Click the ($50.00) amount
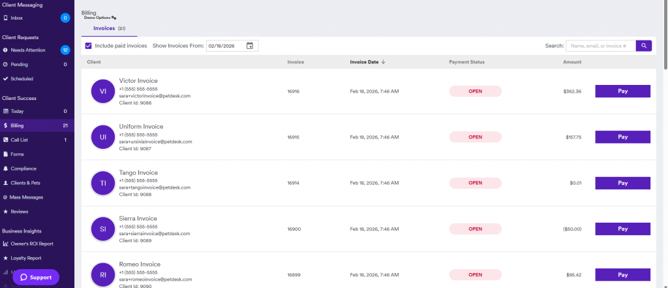Viewport: 668px width, 288px height. point(572,229)
